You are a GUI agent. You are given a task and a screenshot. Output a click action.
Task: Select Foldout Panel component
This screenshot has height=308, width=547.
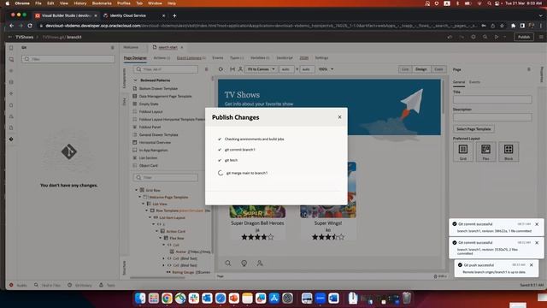[x=150, y=127]
